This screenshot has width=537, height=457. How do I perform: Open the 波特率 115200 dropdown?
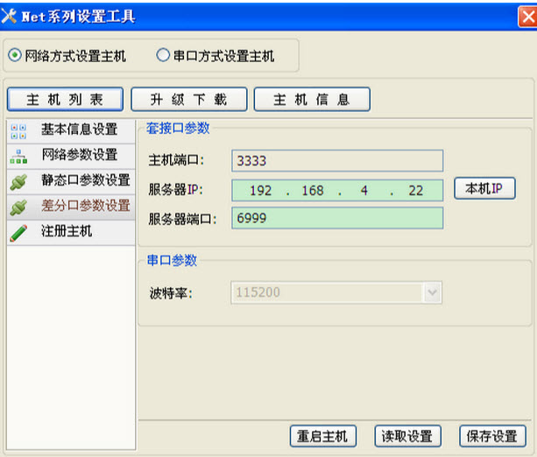pyautogui.click(x=432, y=292)
